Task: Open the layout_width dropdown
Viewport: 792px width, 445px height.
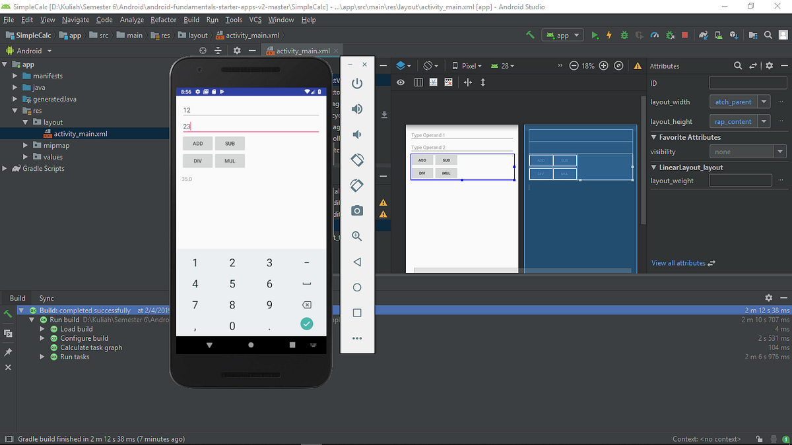Action: point(764,102)
